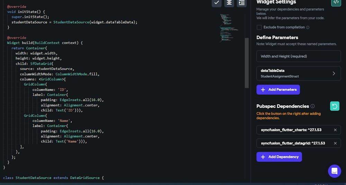Open the chat support bubble
Image resolution: width=346 pixels, height=185 pixels.
pyautogui.click(x=335, y=171)
